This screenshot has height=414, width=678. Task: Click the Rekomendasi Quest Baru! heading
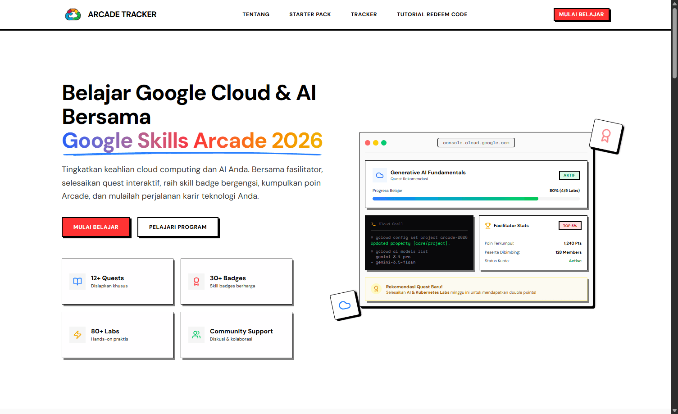tap(414, 287)
